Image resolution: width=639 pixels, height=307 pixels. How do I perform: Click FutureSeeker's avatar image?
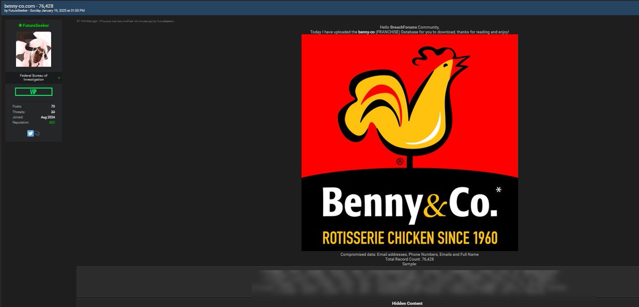coord(34,49)
